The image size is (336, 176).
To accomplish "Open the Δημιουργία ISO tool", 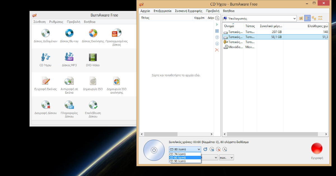I will pyautogui.click(x=93, y=84).
